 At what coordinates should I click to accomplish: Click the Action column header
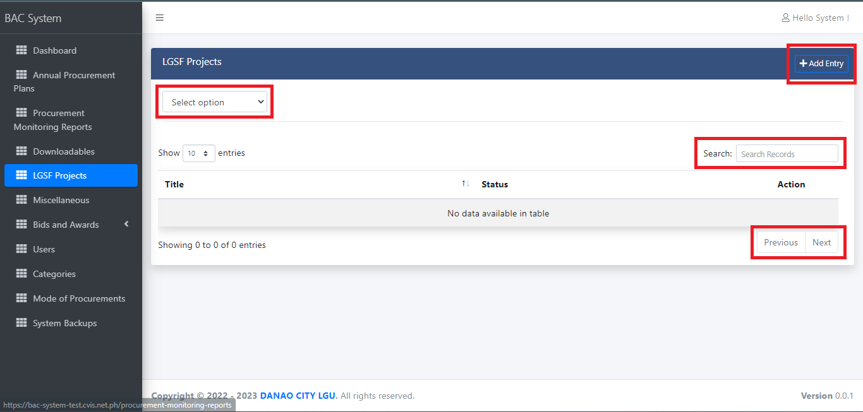pos(791,184)
